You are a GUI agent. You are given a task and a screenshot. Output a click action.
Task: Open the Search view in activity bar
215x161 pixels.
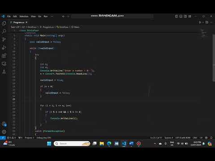pos(4,31)
